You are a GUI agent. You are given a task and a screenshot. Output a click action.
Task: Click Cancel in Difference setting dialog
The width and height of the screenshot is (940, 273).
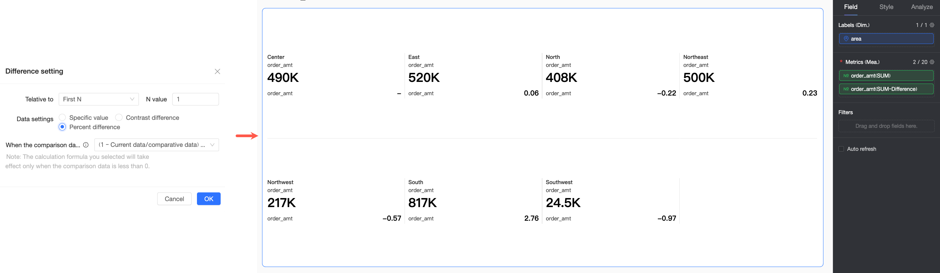pyautogui.click(x=174, y=199)
